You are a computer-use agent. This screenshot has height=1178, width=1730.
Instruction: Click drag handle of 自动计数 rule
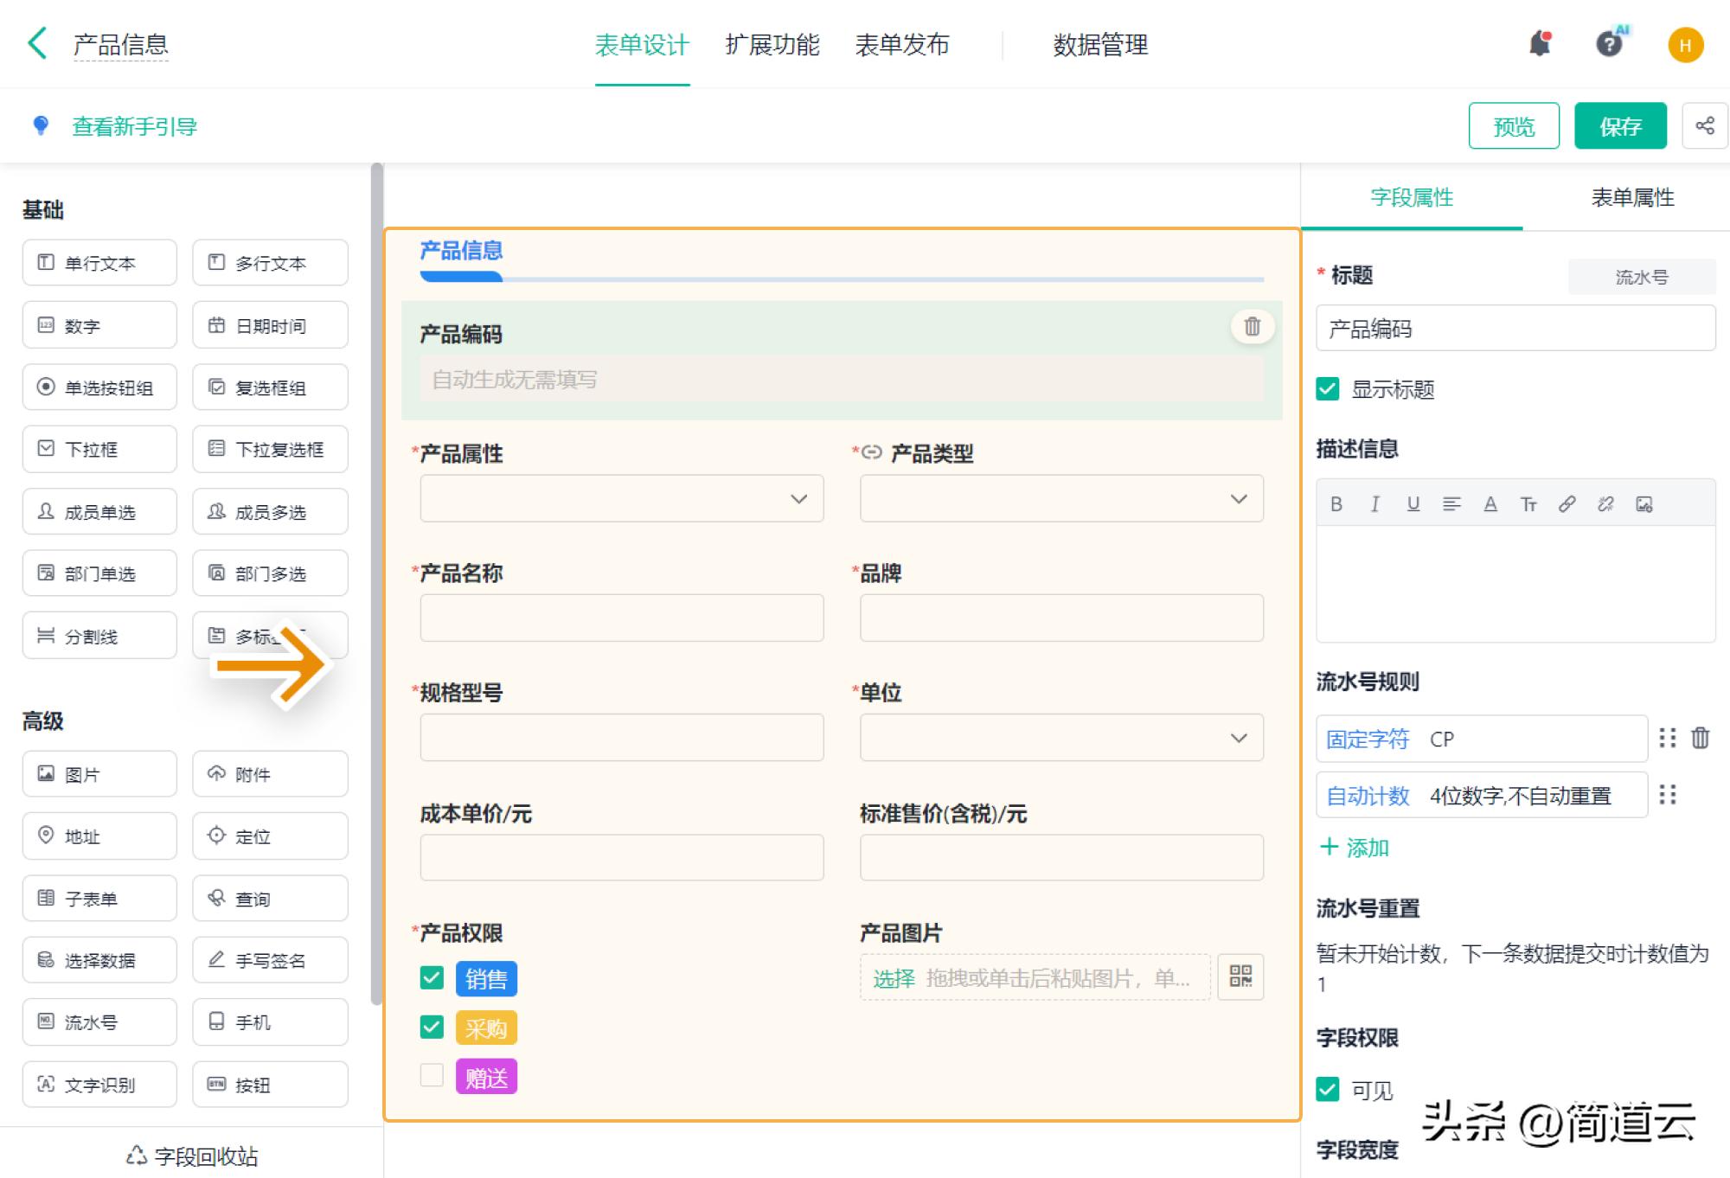tap(1668, 795)
